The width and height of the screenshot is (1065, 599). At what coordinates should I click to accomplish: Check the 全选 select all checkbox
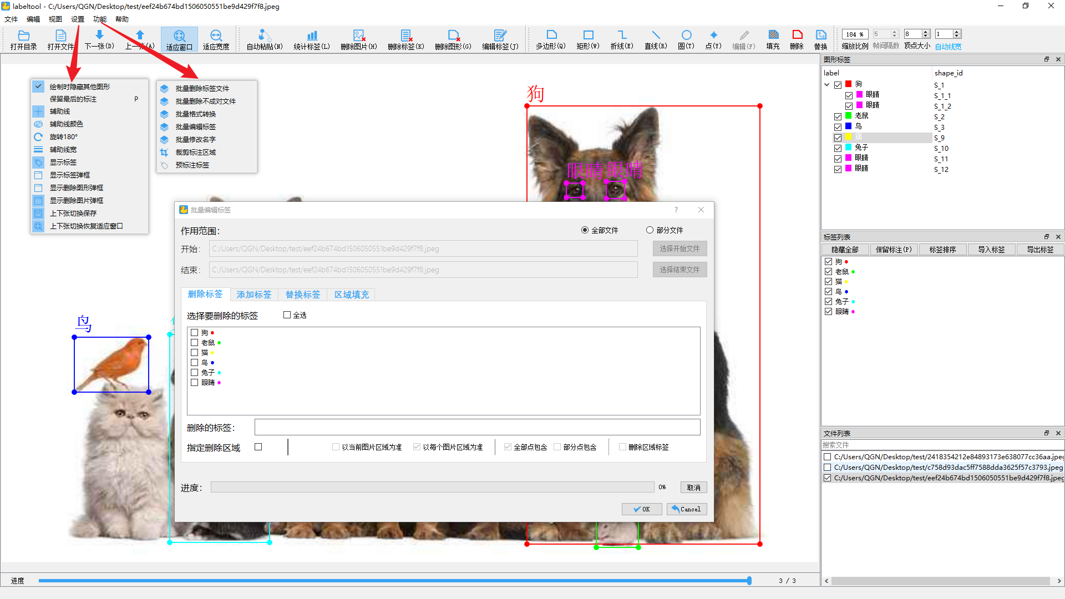[x=287, y=315]
